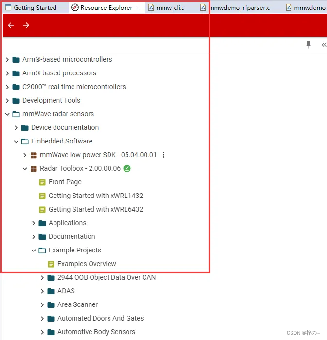Collapse Radar Toolbox node

coord(25,169)
